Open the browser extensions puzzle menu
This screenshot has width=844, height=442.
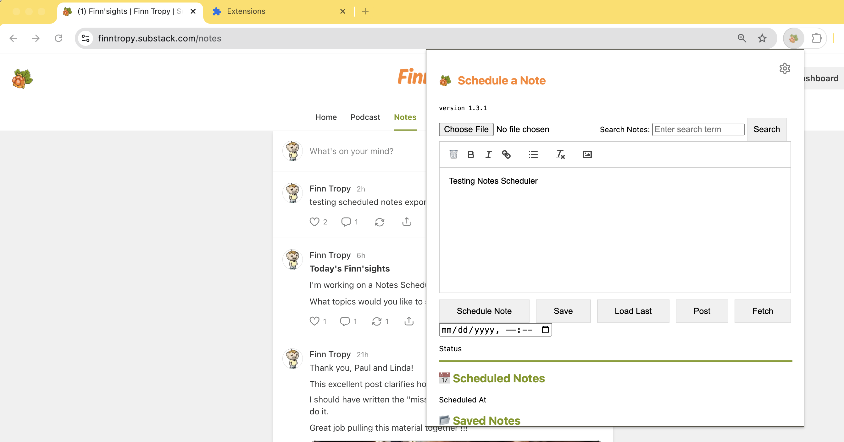click(x=816, y=38)
